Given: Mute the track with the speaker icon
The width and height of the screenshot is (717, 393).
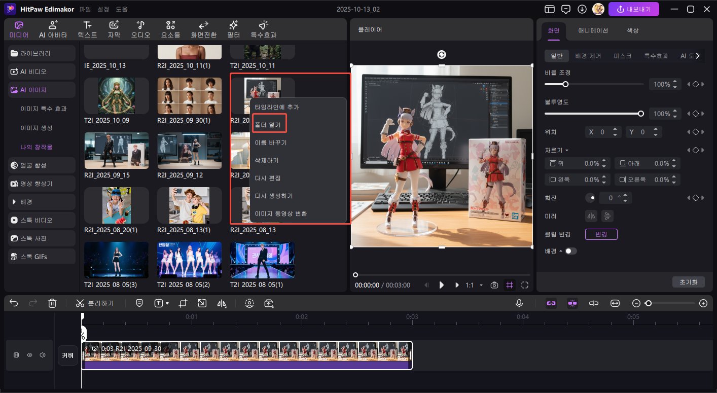Looking at the screenshot, I should [43, 355].
